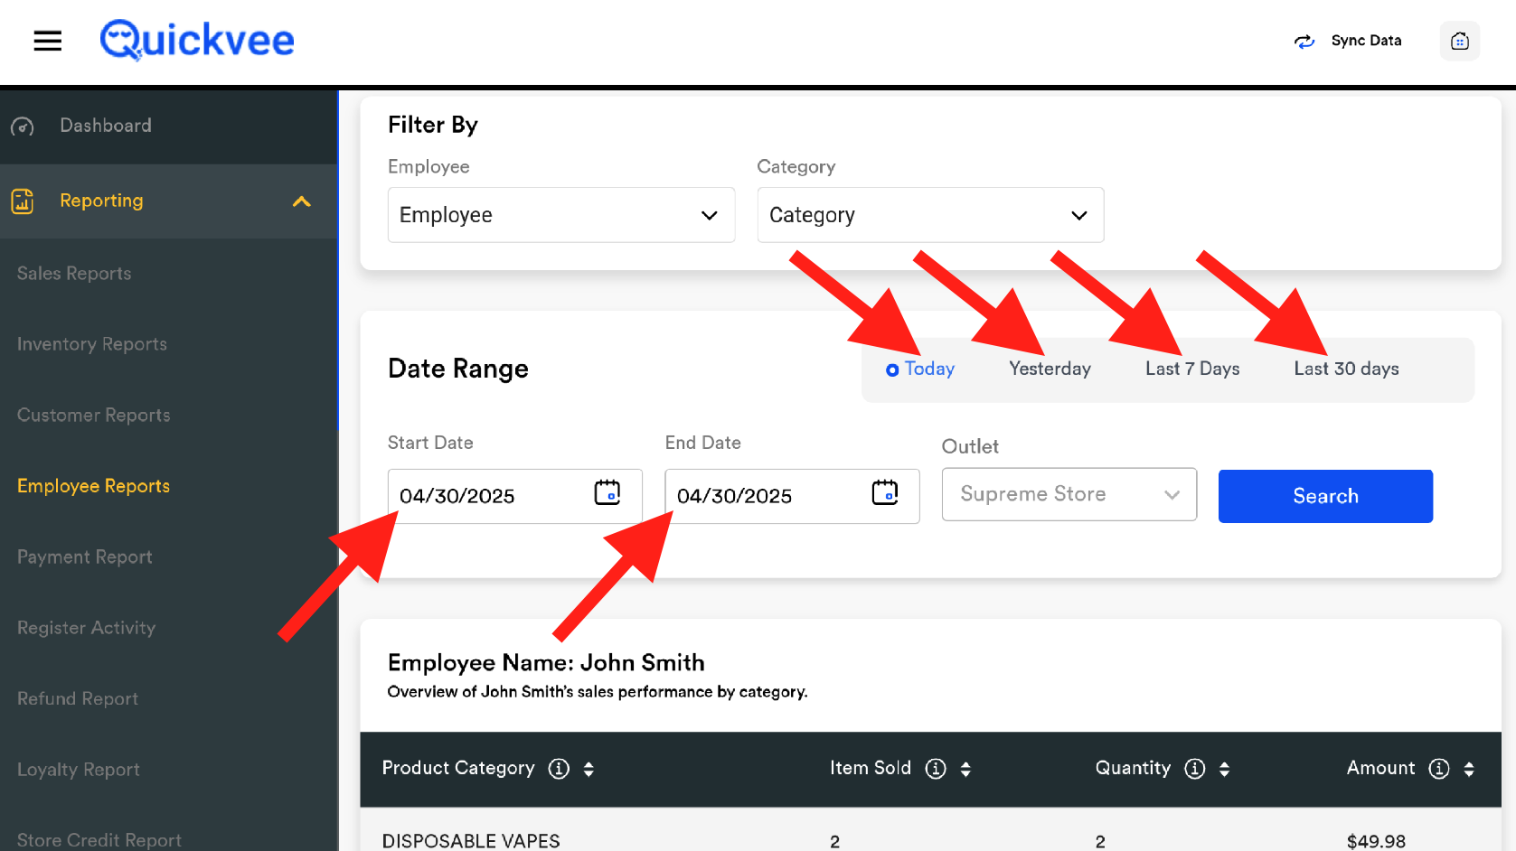
Task: Click the Sync Data refresh icon
Action: coord(1304,42)
